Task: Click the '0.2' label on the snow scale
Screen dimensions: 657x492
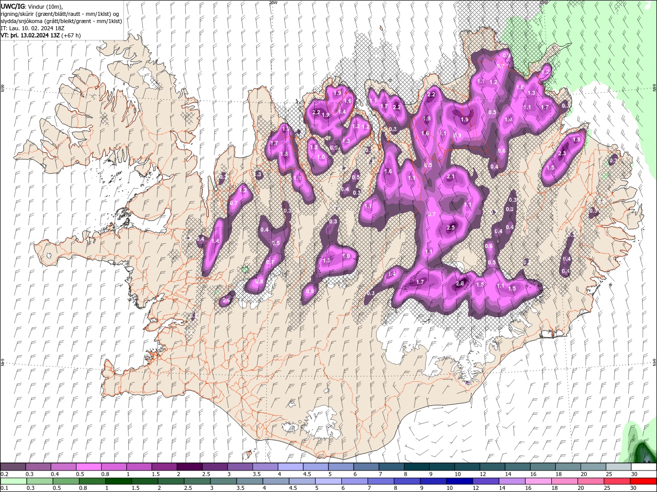Action: tap(5, 474)
